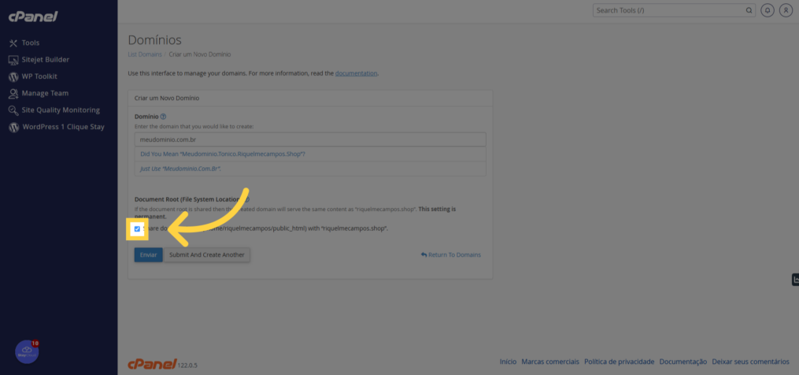Open Sitejet Builder in the sidebar
Screen dimensions: 799x375
pos(46,60)
